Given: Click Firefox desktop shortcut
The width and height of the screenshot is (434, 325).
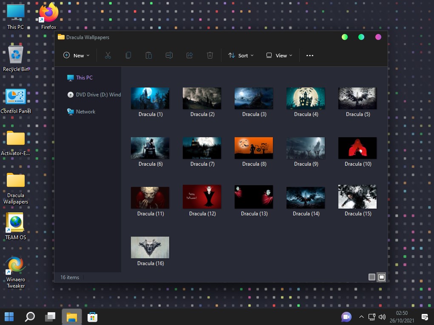Looking at the screenshot, I should coord(49,17).
